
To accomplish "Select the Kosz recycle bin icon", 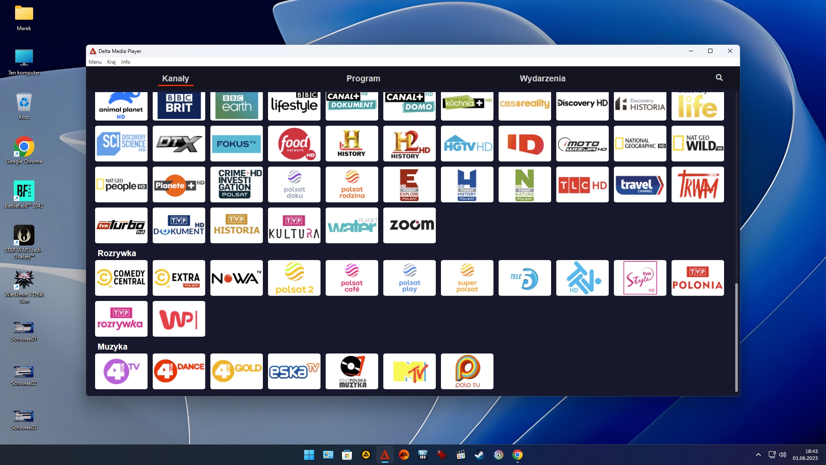I will 24,106.
